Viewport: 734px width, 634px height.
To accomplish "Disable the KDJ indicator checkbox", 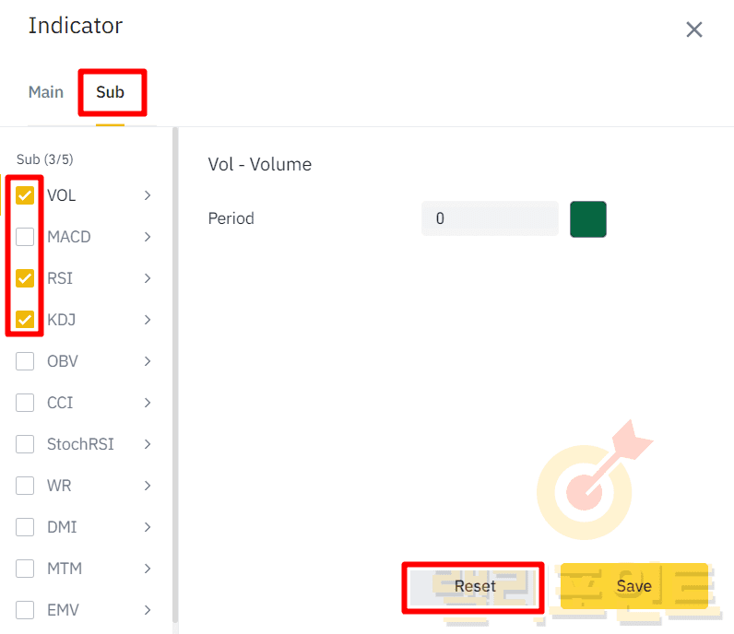I will [x=25, y=320].
